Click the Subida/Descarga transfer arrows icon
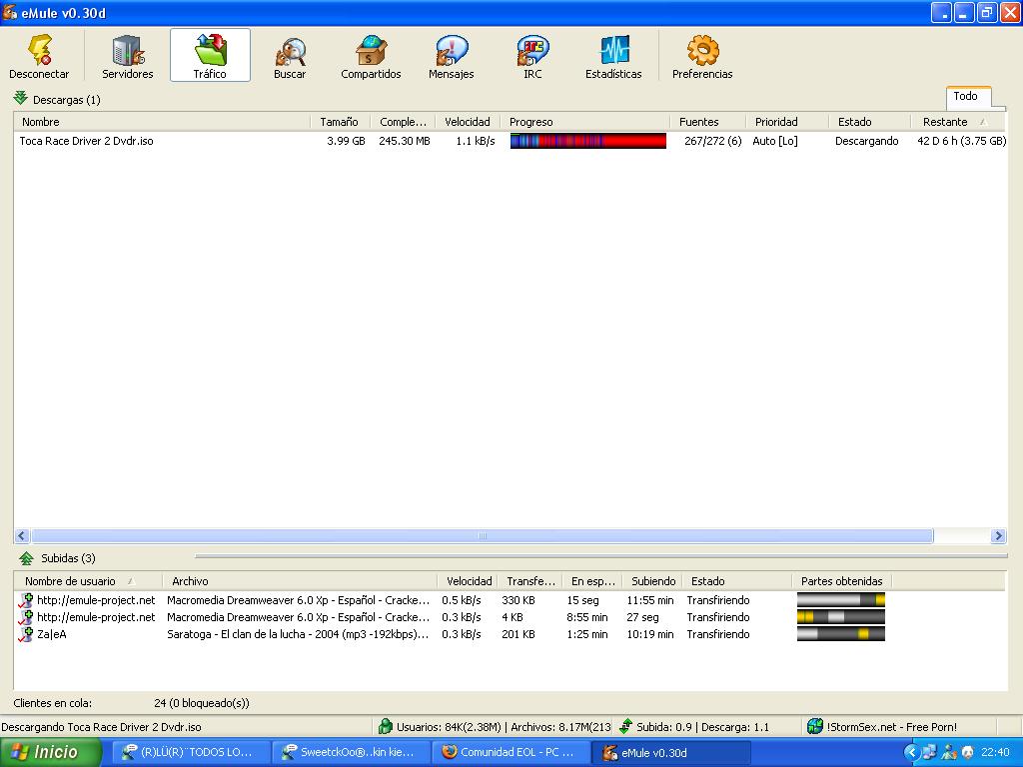The width and height of the screenshot is (1023, 767). [x=625, y=726]
